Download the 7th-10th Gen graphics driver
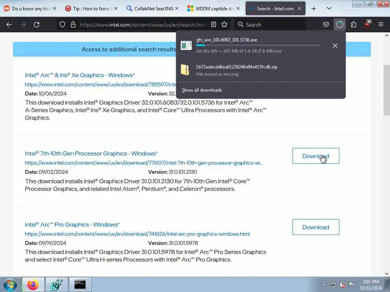The image size is (390, 292). tap(316, 156)
